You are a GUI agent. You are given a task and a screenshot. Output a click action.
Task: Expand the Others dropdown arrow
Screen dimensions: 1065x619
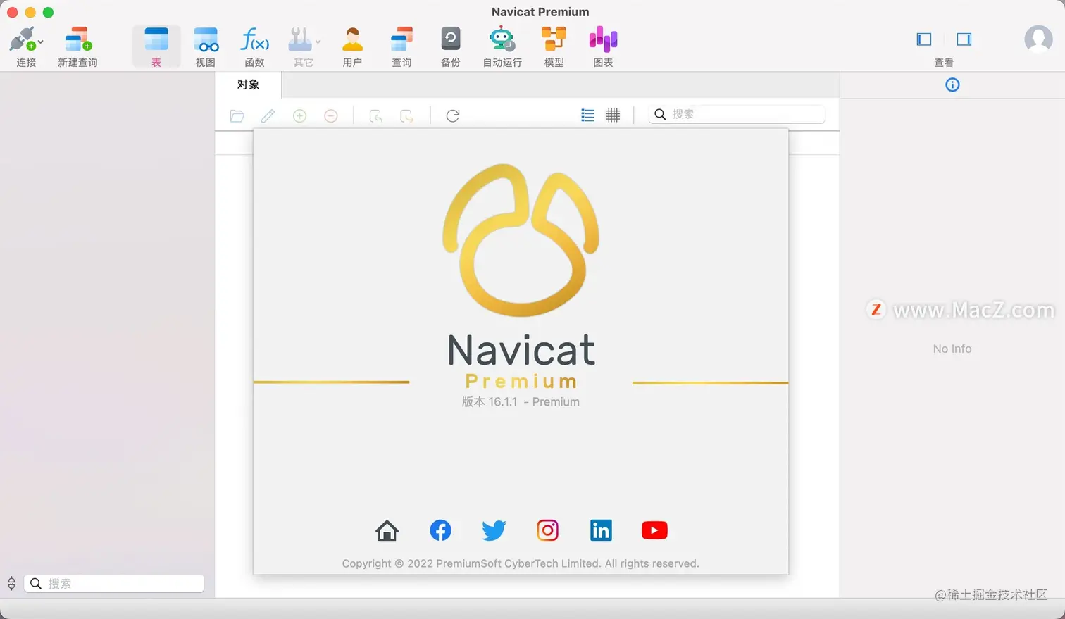coord(318,42)
